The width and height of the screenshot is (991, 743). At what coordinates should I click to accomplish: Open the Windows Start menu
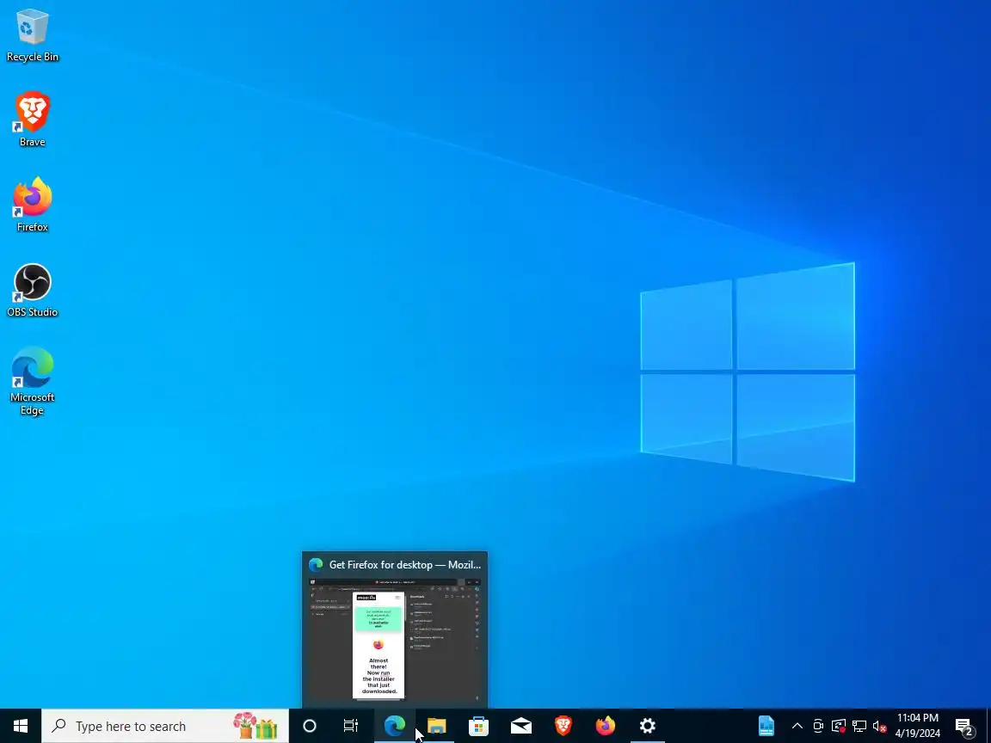pyautogui.click(x=21, y=726)
